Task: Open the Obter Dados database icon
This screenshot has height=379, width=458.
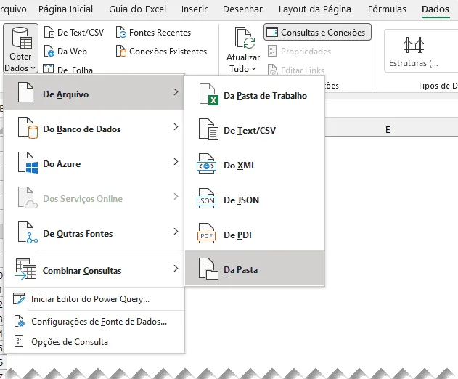Action: point(22,38)
